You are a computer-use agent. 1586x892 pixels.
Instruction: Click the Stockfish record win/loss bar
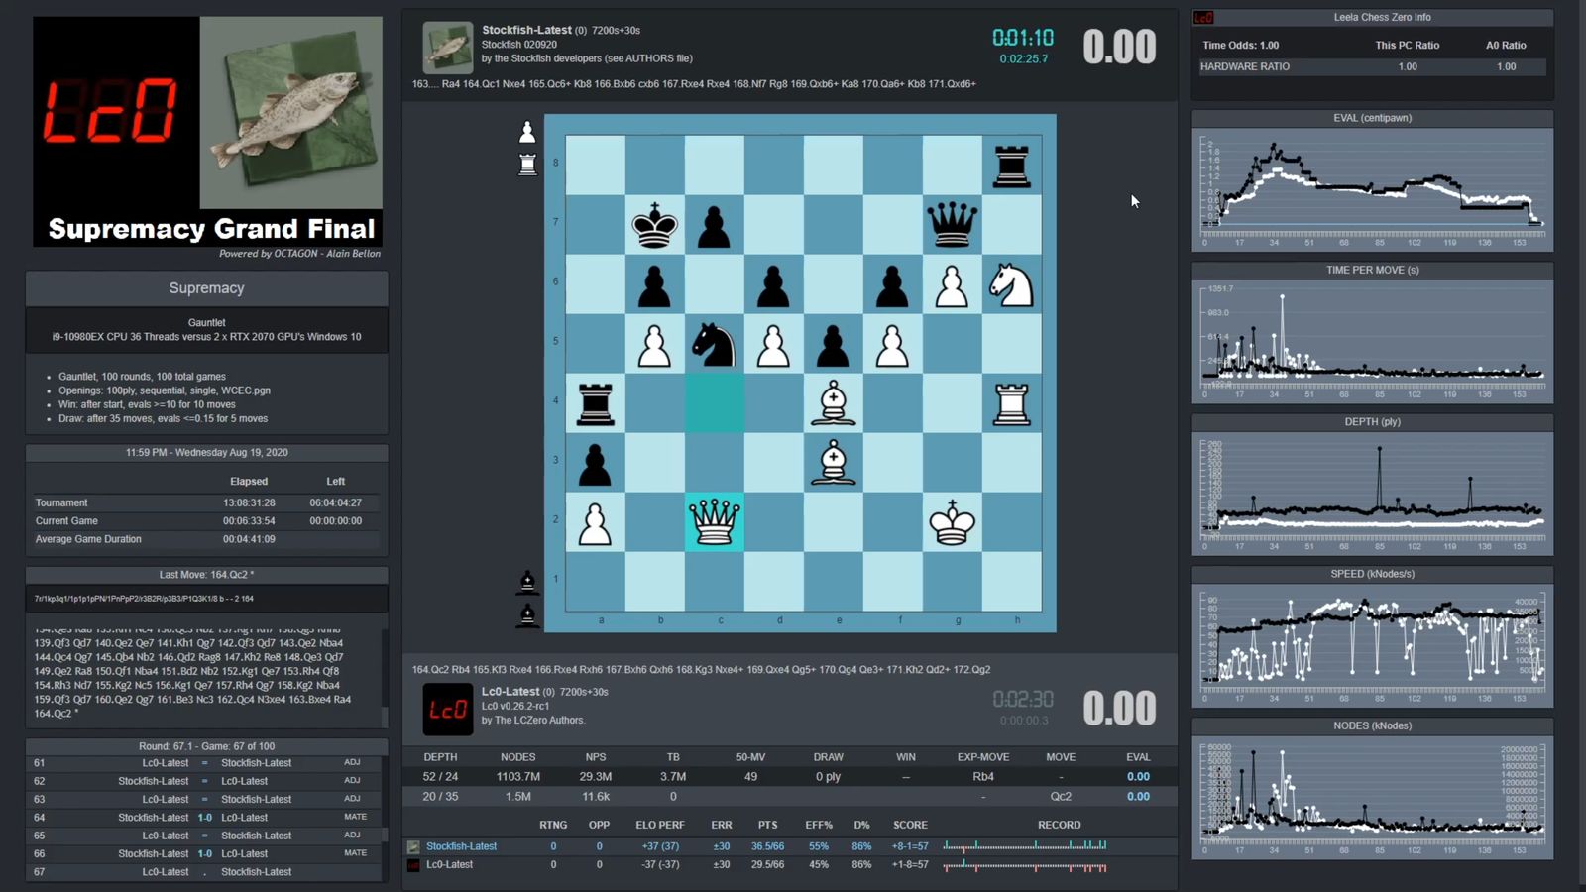pyautogui.click(x=1025, y=846)
